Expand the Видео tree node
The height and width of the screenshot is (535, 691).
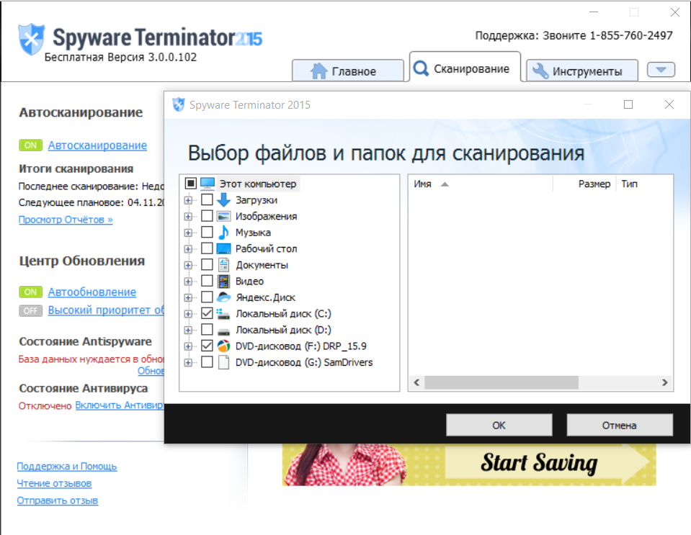(188, 282)
